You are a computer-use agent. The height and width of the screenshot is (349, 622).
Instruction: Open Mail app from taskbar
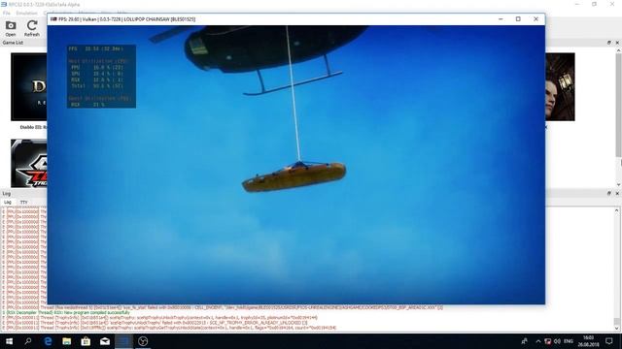coord(105,341)
